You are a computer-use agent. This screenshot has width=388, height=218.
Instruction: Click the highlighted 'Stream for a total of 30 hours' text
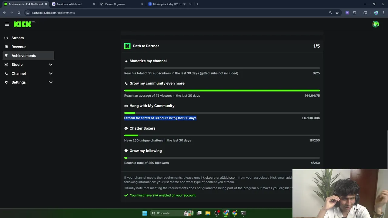coord(160,118)
